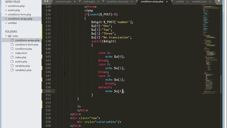Open conditions-form.php in tutor folder
The width and height of the screenshot is (227, 128).
click(27, 44)
